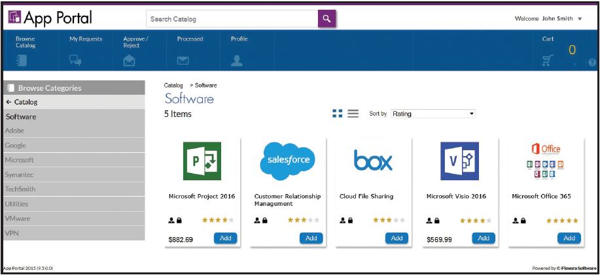The image size is (600, 275).
Task: Click star rating on Microsoft Project 2016
Action: [218, 220]
